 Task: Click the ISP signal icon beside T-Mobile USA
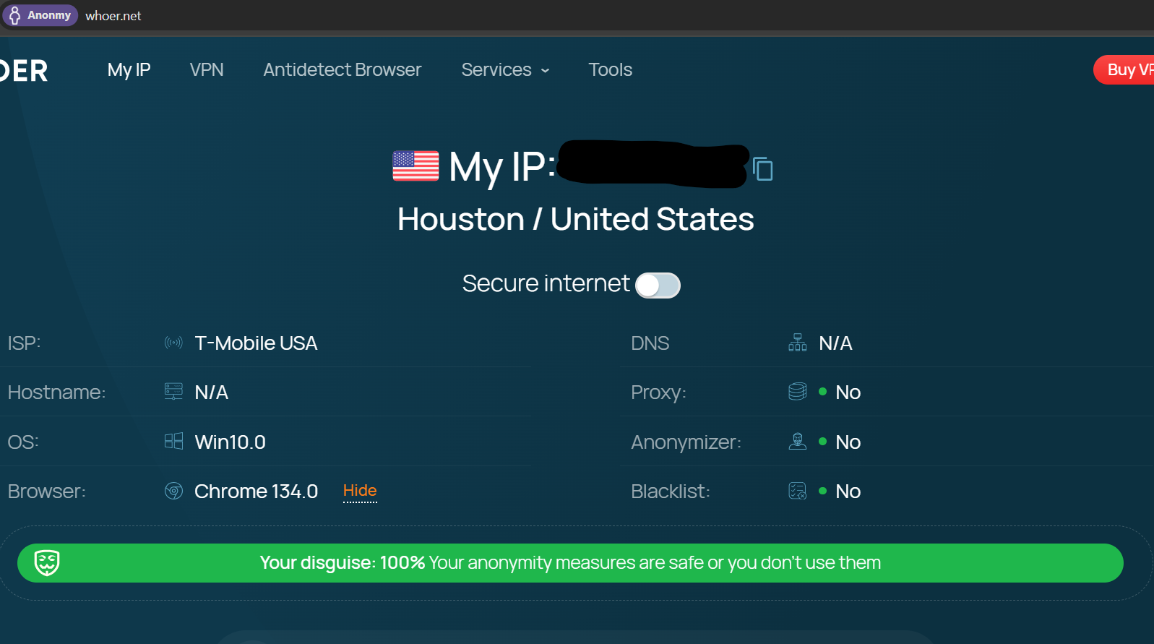[173, 343]
